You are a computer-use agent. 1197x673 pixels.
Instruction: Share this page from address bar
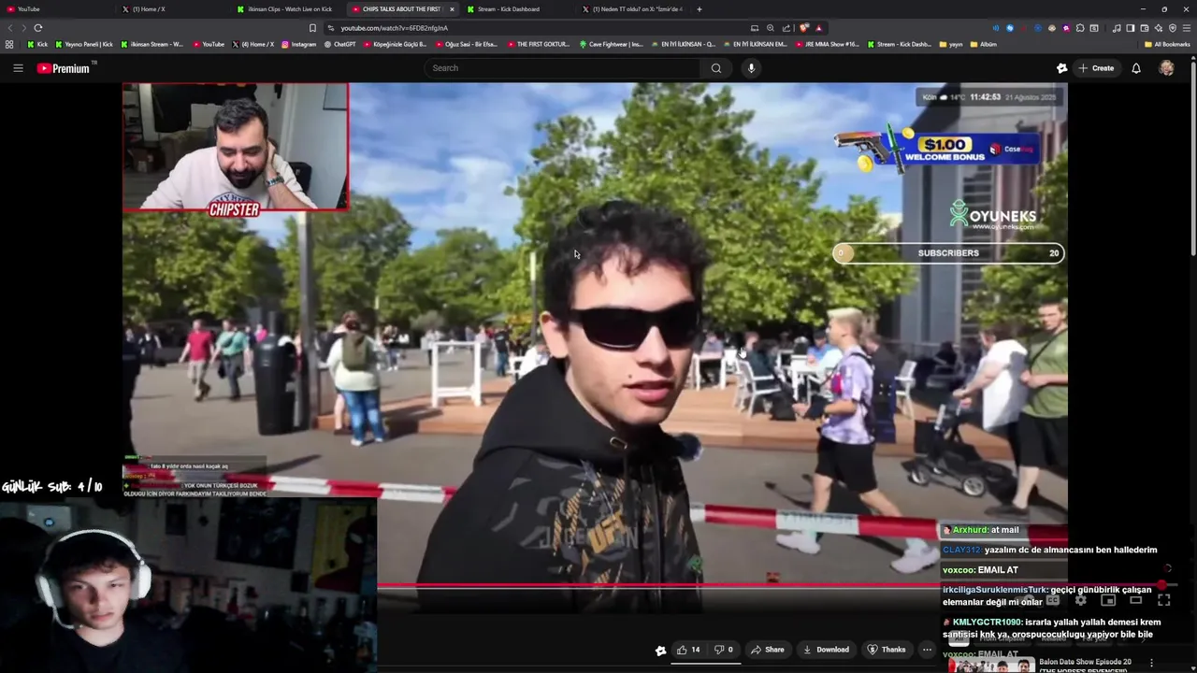coord(786,28)
